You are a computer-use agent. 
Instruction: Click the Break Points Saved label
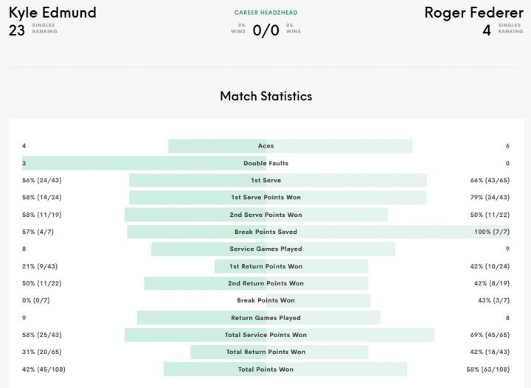point(265,232)
